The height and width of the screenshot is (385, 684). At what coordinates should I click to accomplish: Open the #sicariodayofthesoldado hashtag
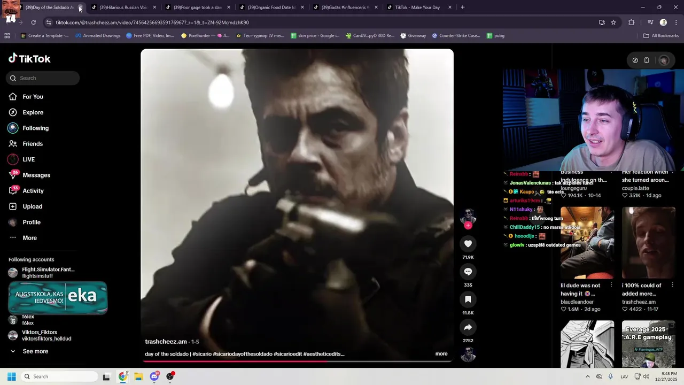243,354
